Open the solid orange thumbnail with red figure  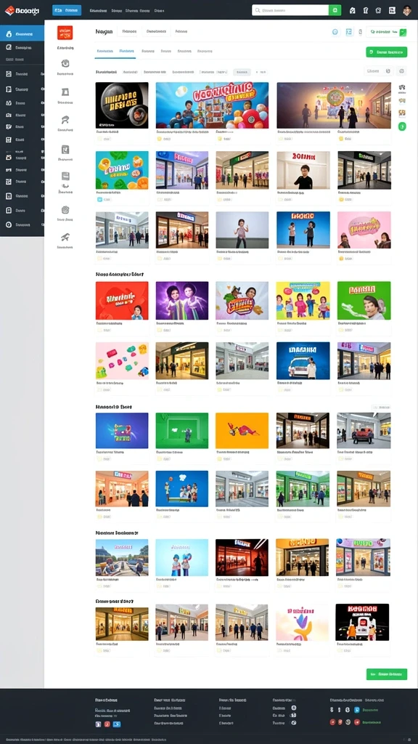(x=242, y=430)
